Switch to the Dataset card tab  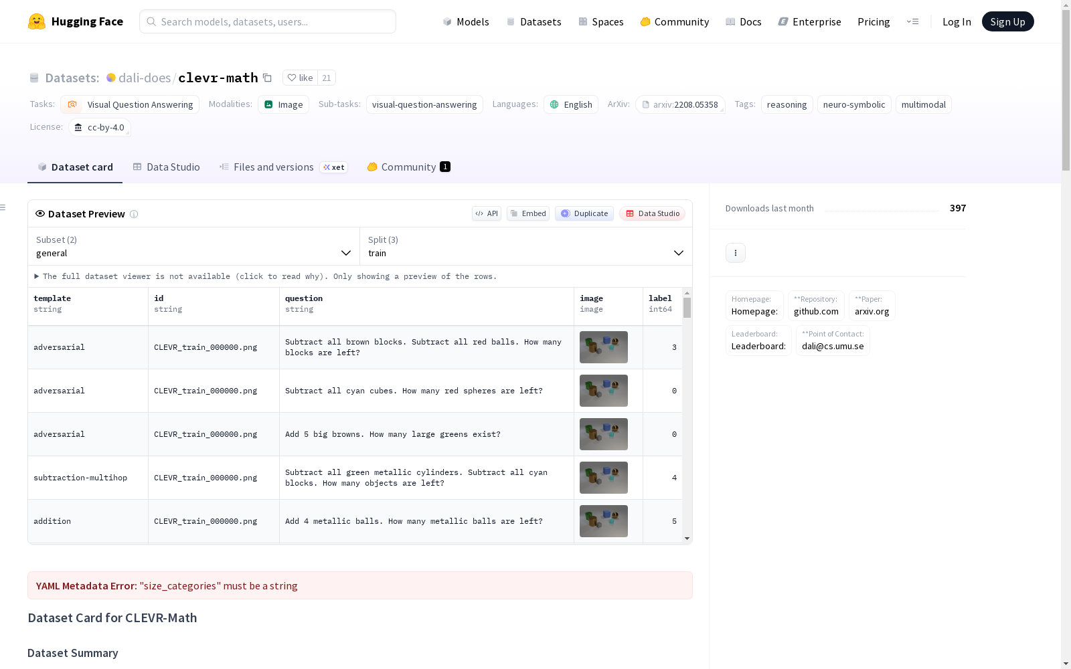point(75,167)
